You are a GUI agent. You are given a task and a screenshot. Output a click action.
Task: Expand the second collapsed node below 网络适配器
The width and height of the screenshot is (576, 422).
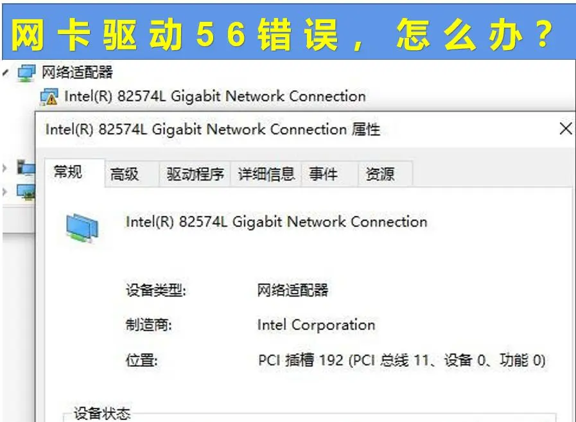tap(6, 191)
